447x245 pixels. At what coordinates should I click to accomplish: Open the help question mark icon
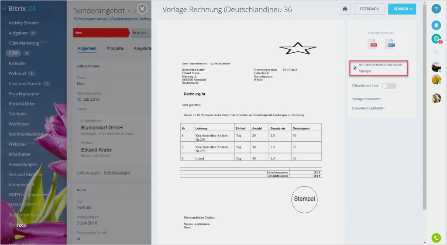(x=436, y=9)
